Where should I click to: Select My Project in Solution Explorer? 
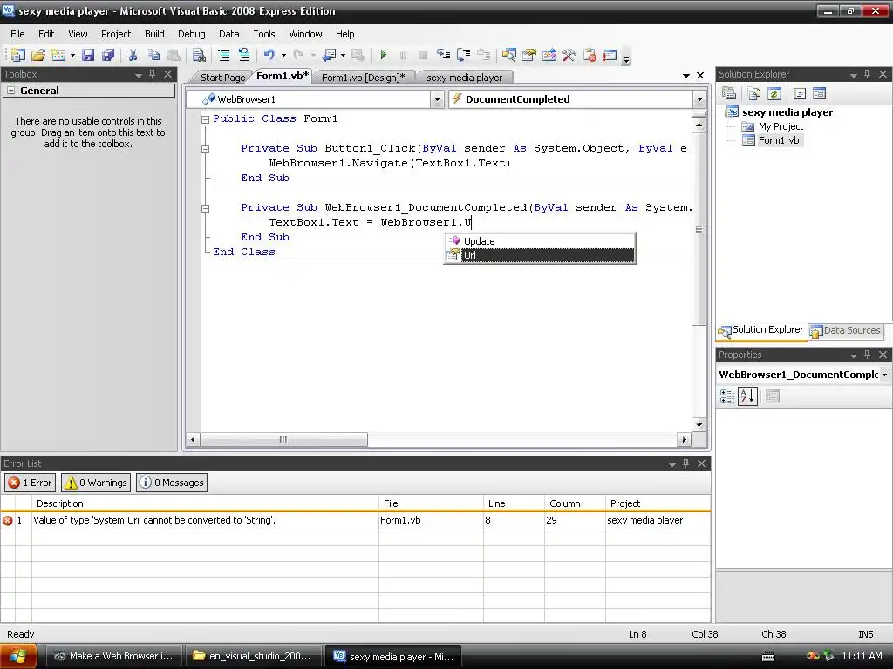[x=781, y=126]
